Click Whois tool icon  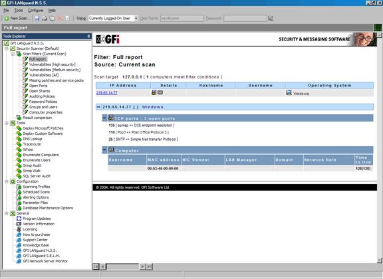(19, 149)
